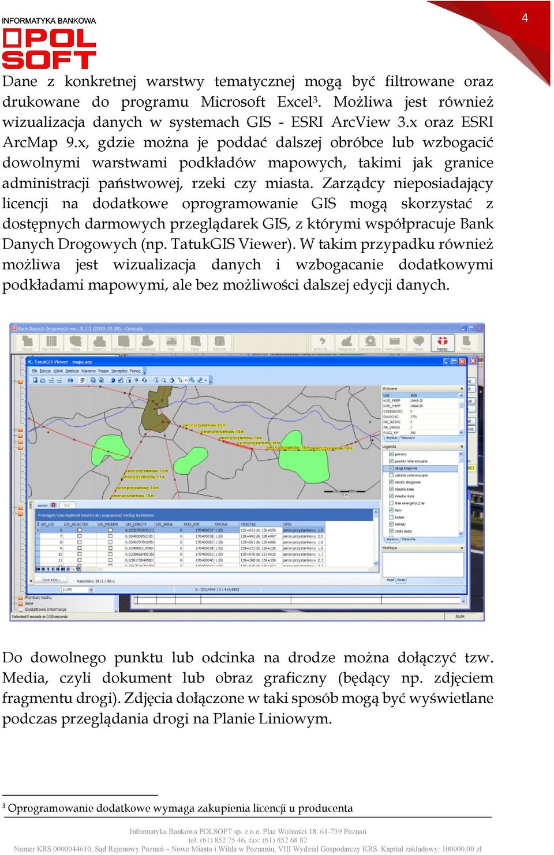Select map label 'peron przystankowy 20 m'
The image size is (554, 855).
[204, 425]
